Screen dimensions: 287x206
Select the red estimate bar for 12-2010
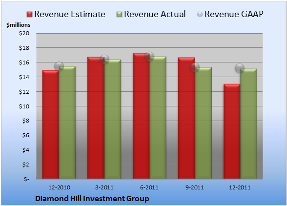pyautogui.click(x=51, y=124)
